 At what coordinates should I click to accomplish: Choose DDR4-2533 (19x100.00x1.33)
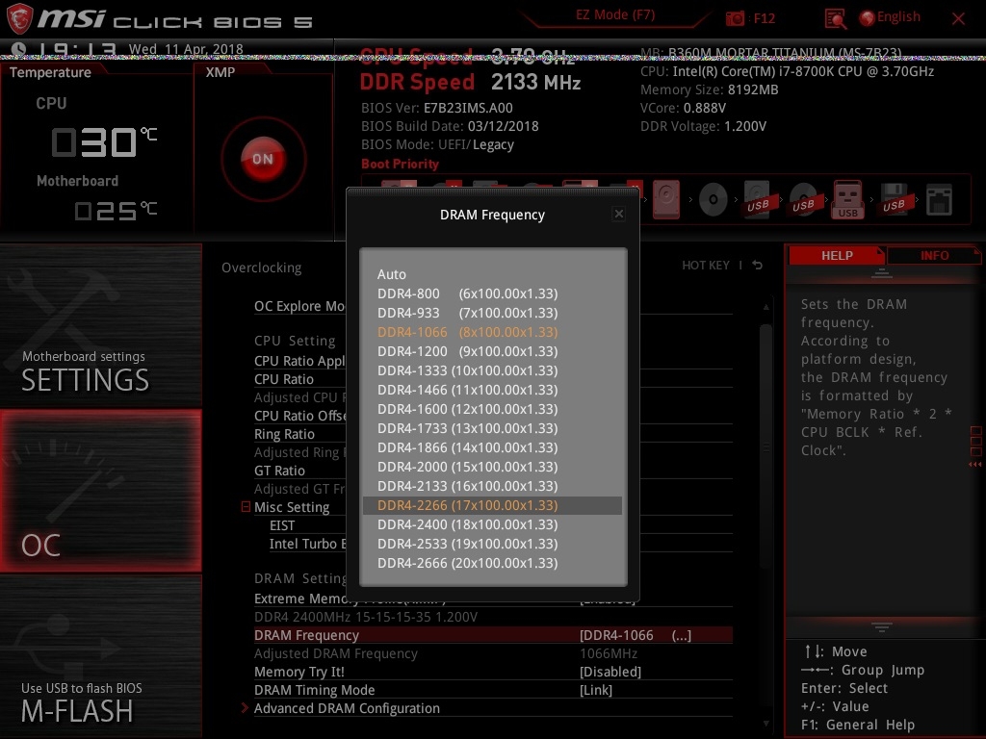[492, 544]
